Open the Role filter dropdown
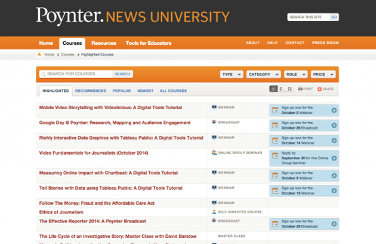 pyautogui.click(x=295, y=75)
